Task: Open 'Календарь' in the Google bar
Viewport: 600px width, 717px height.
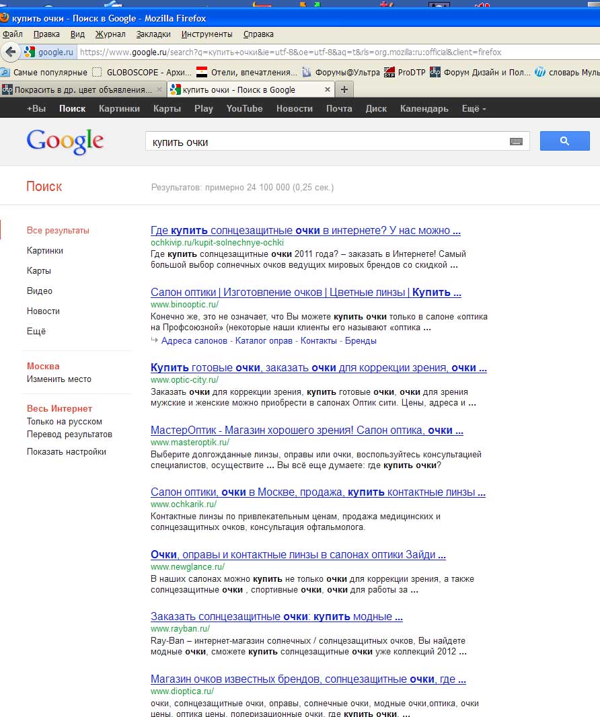Action: tap(424, 109)
